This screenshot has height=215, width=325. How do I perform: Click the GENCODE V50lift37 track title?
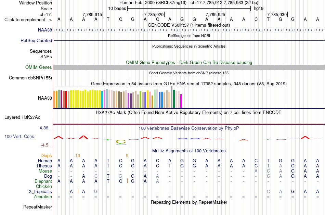(x=189, y=25)
